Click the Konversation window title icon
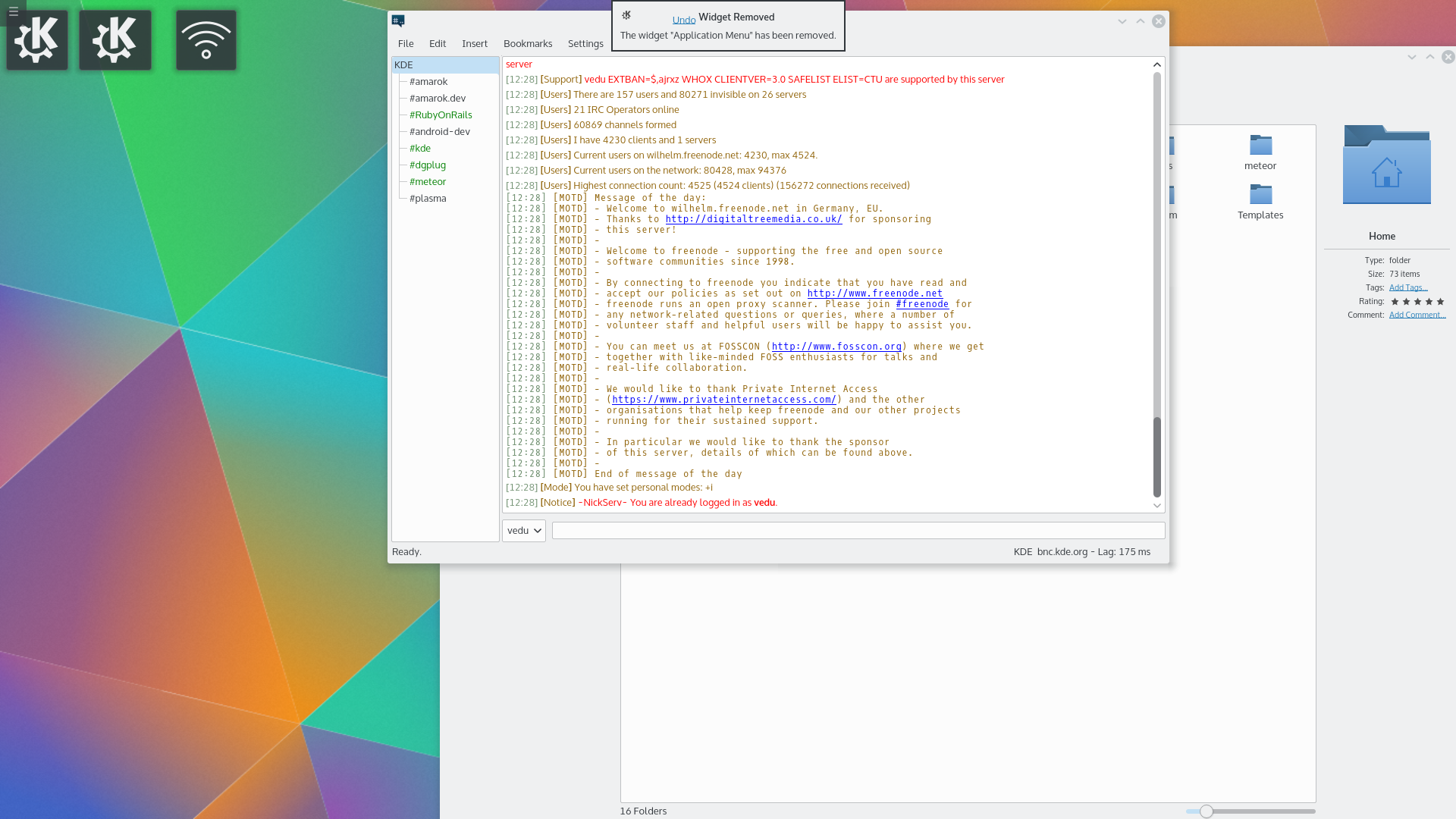 point(398,21)
